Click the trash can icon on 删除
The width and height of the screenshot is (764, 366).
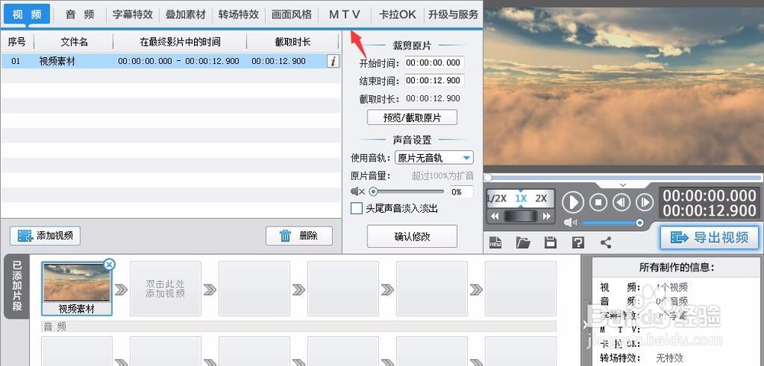286,236
